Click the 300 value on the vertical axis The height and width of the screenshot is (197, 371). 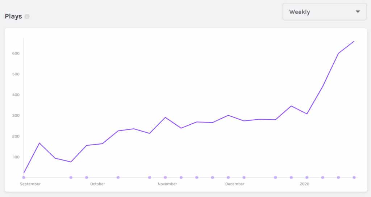click(x=15, y=116)
